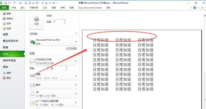
Task: Open the A4 paper size dropdown
Action: [x=53, y=94]
